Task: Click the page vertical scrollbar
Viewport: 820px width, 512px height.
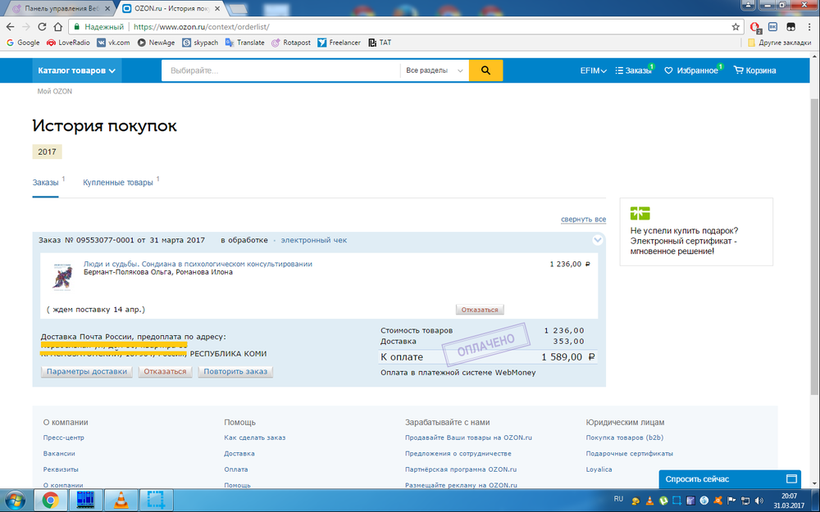Action: tap(815, 246)
